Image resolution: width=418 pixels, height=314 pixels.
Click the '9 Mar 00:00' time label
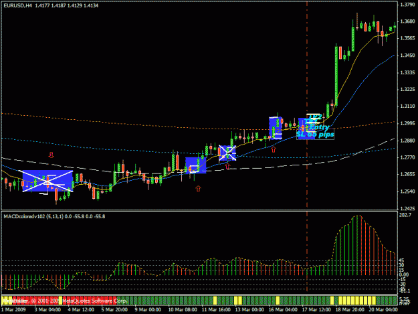tap(148, 310)
